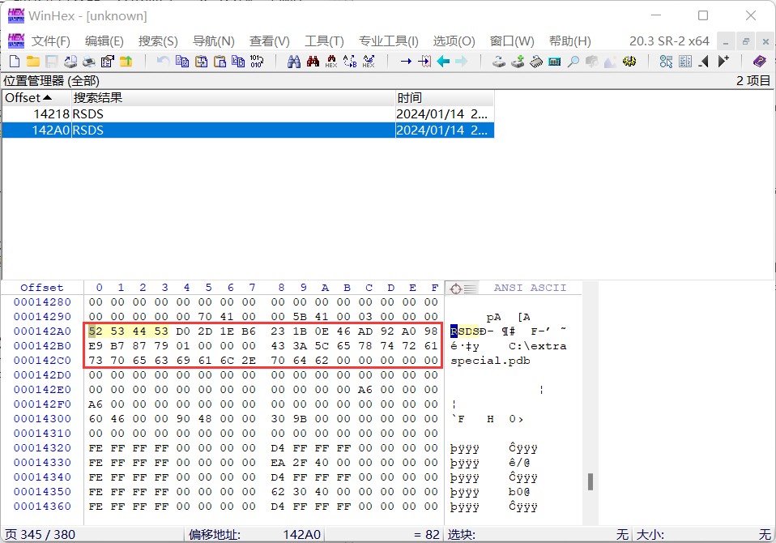Open RAM using the memory chip icon
776x543 pixels.
coord(536,62)
